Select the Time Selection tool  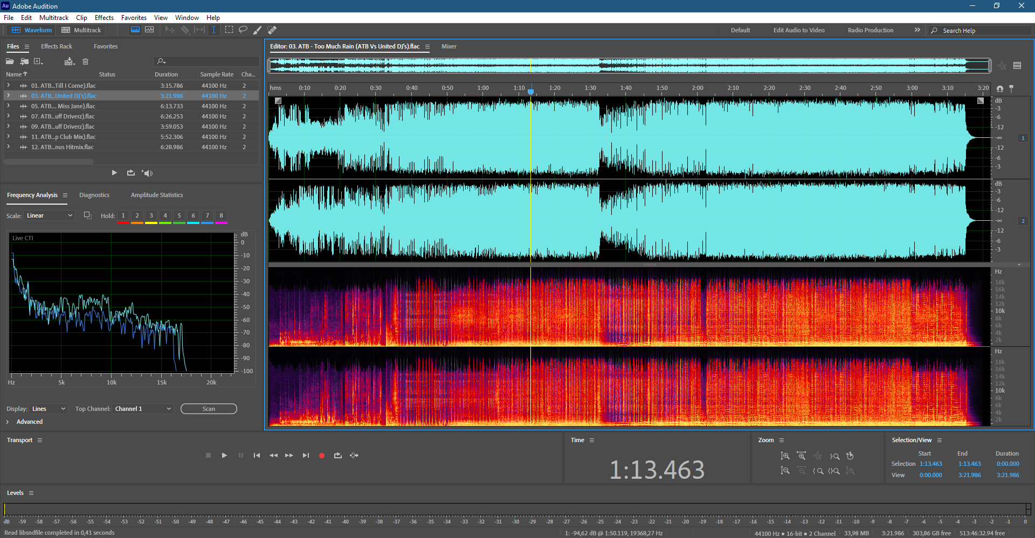pos(213,30)
